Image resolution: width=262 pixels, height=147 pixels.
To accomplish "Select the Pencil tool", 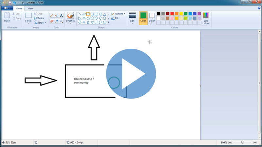I will (51, 15).
